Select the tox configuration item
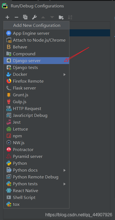115x220 pixels. [x=36, y=204]
